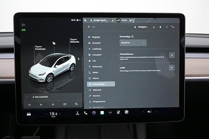Select Autopilot in the settings list
The width and height of the screenshot is (209, 139).
coord(95,55)
